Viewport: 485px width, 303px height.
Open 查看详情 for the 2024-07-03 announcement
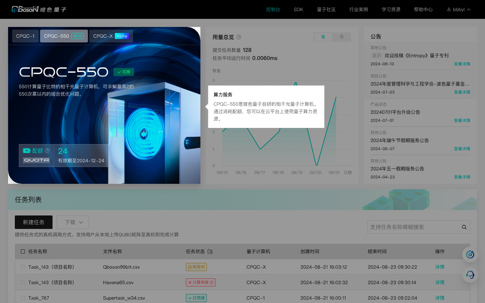click(x=462, y=92)
